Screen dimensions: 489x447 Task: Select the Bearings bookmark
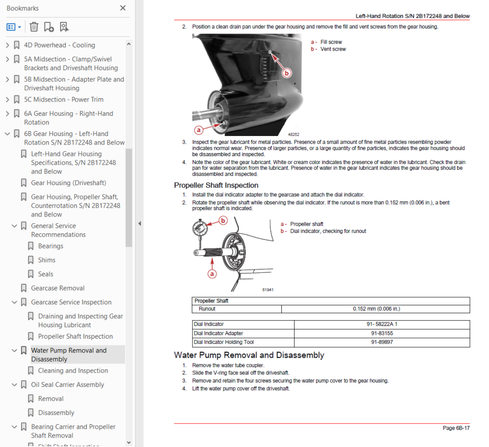51,246
